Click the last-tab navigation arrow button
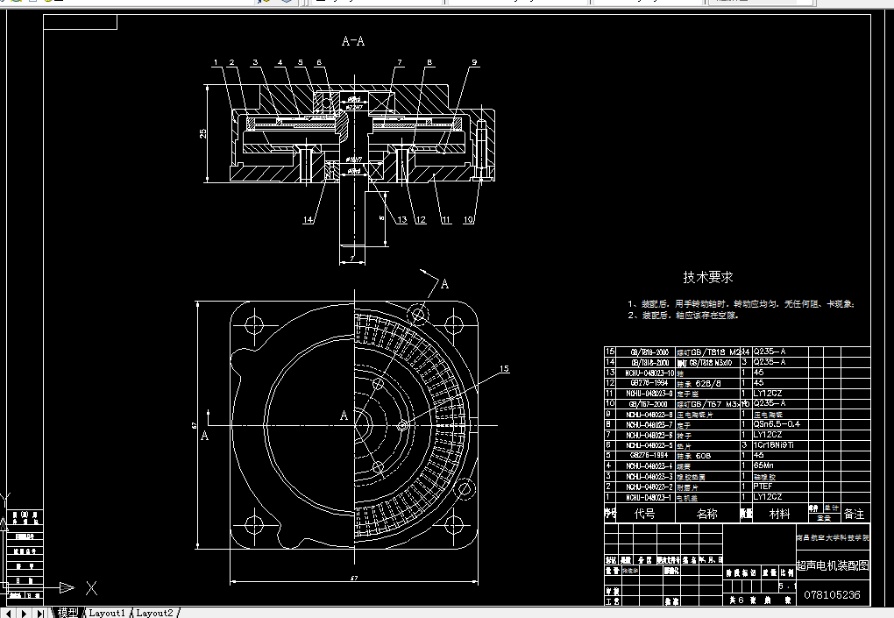Image resolution: width=894 pixels, height=618 pixels. coord(39,612)
